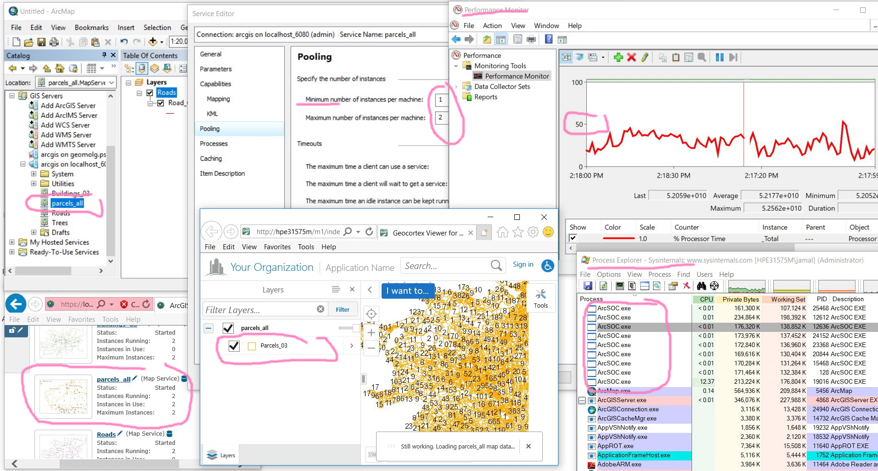878x471 pixels.
Task: Uncheck the Parcels_03 layer checkbox
Action: coord(234,346)
